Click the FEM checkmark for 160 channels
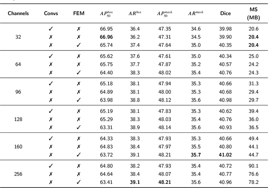Viewport: 268px width, 188px height. coord(78,155)
